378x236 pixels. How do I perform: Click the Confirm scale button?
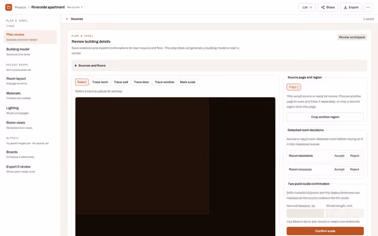point(325,231)
